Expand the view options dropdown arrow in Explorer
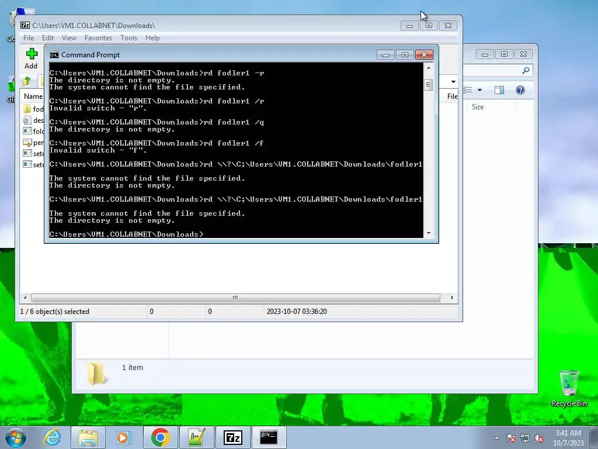 pos(480,90)
